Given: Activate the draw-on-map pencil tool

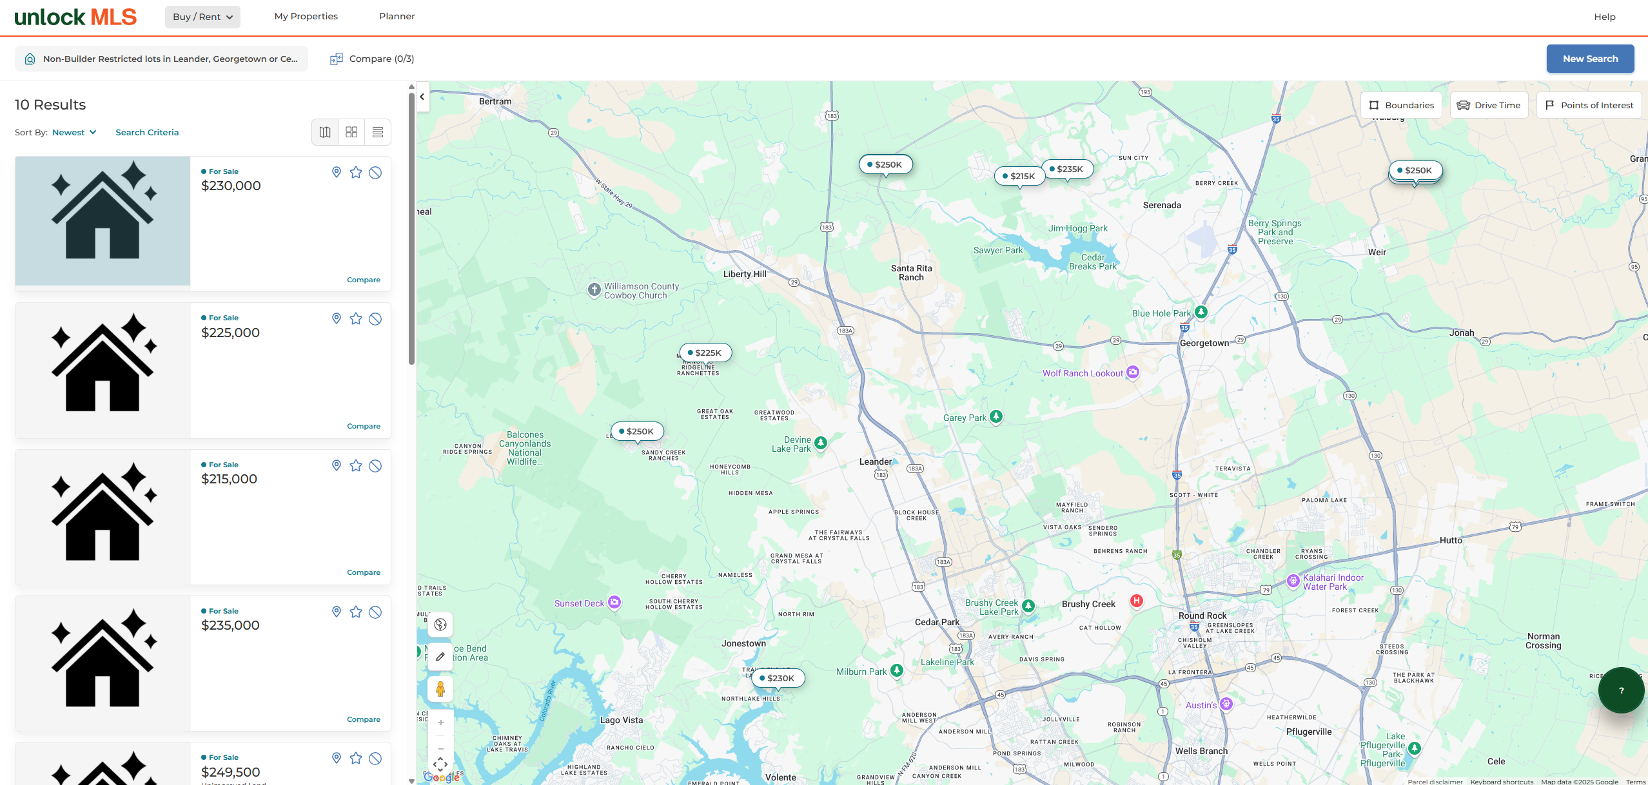Looking at the screenshot, I should [x=440, y=657].
